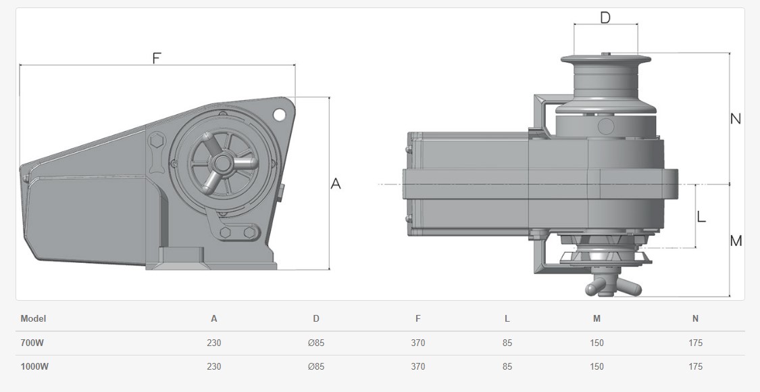The height and width of the screenshot is (392, 760).
Task: Click the A column header in the table
Action: click(214, 319)
